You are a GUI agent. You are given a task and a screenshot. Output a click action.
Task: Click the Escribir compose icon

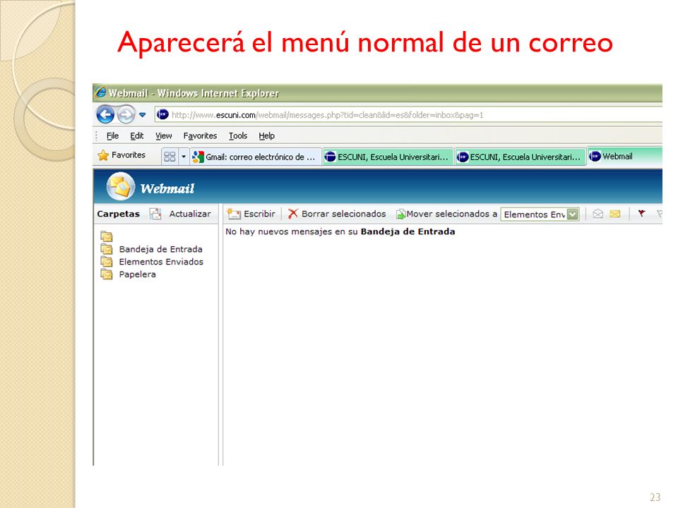pyautogui.click(x=234, y=213)
